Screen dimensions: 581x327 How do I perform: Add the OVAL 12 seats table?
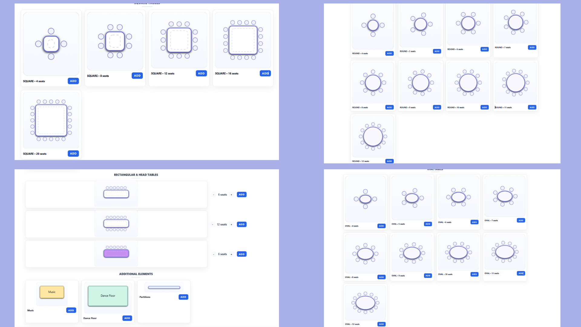(382, 324)
